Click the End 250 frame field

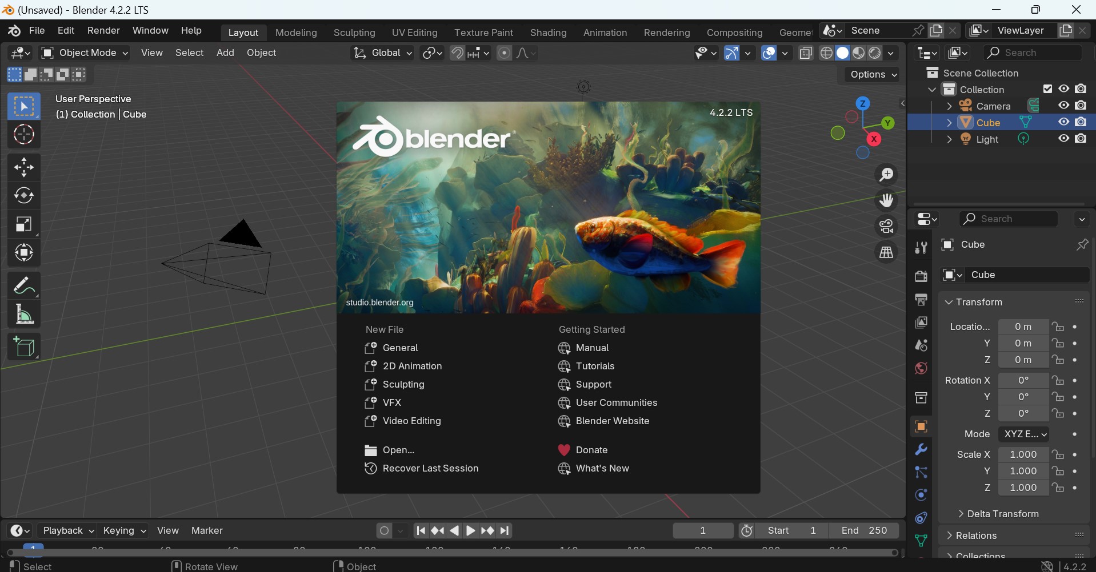pyautogui.click(x=864, y=531)
